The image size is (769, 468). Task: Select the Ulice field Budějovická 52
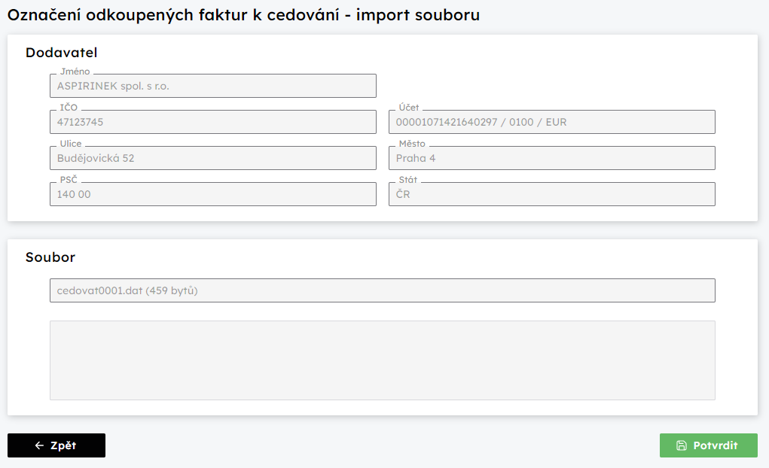[x=213, y=158]
